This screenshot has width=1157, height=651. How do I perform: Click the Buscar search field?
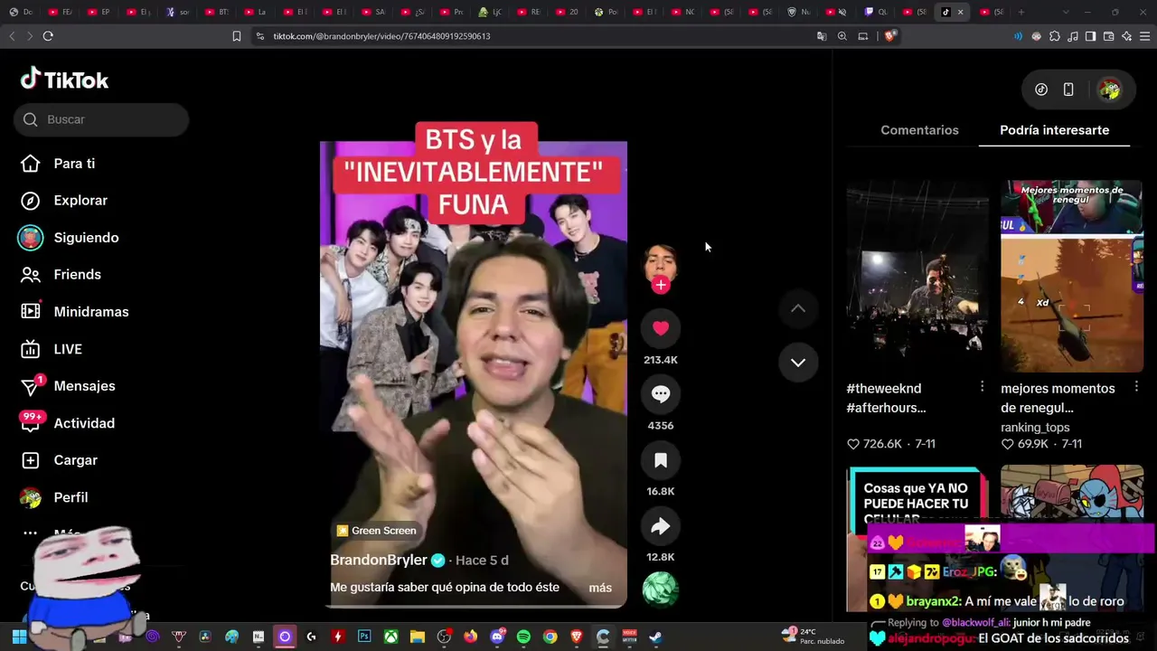click(101, 119)
